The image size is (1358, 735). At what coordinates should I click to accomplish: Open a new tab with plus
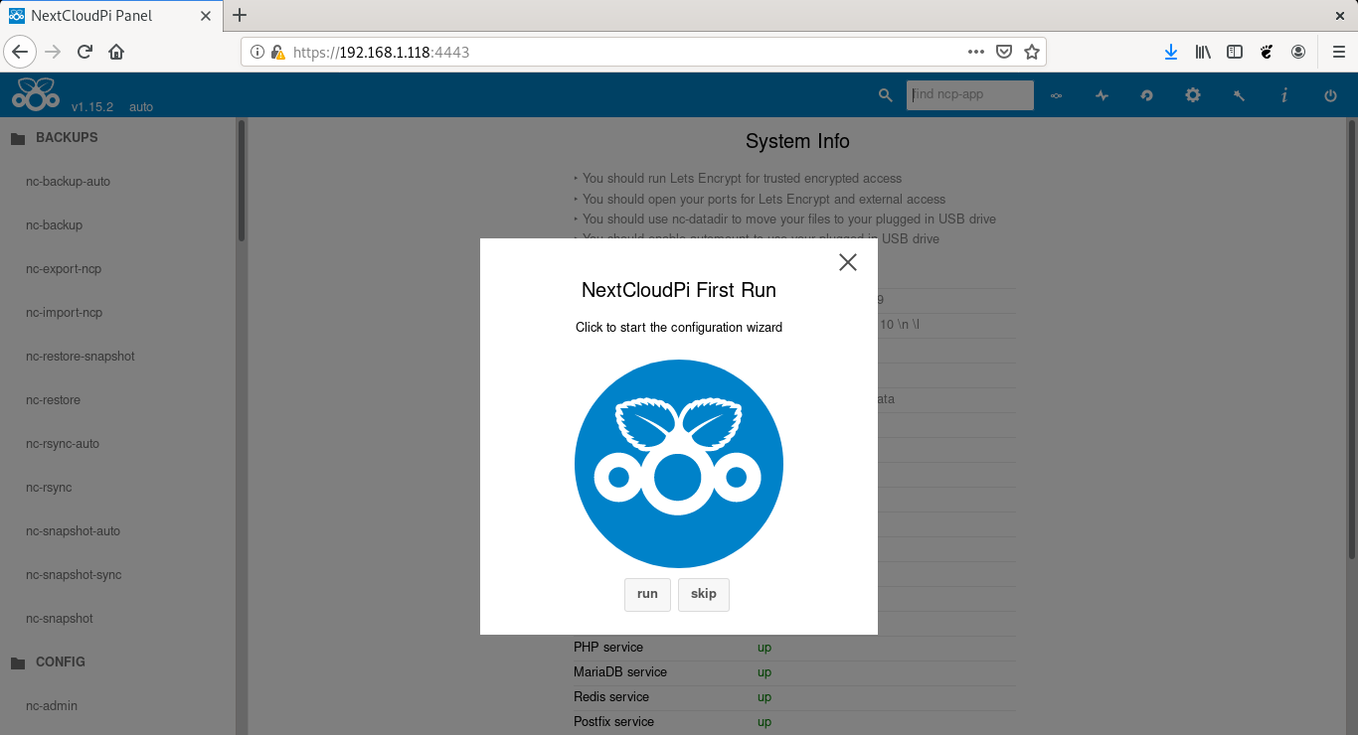pos(239,15)
